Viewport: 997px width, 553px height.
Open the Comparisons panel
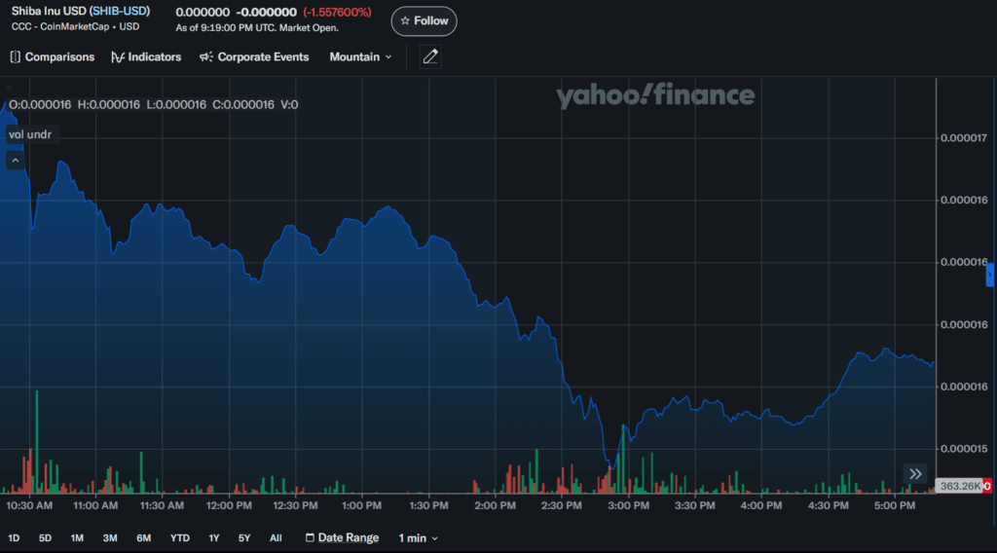tap(53, 57)
